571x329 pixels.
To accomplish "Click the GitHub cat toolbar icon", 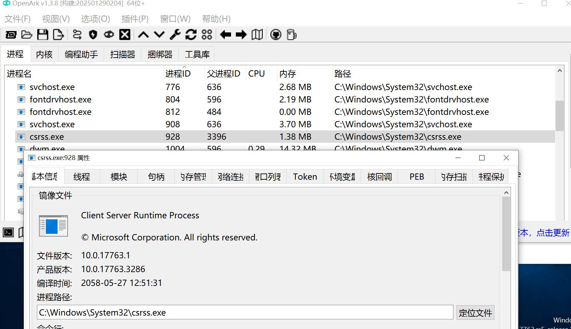I will pyautogui.click(x=276, y=34).
